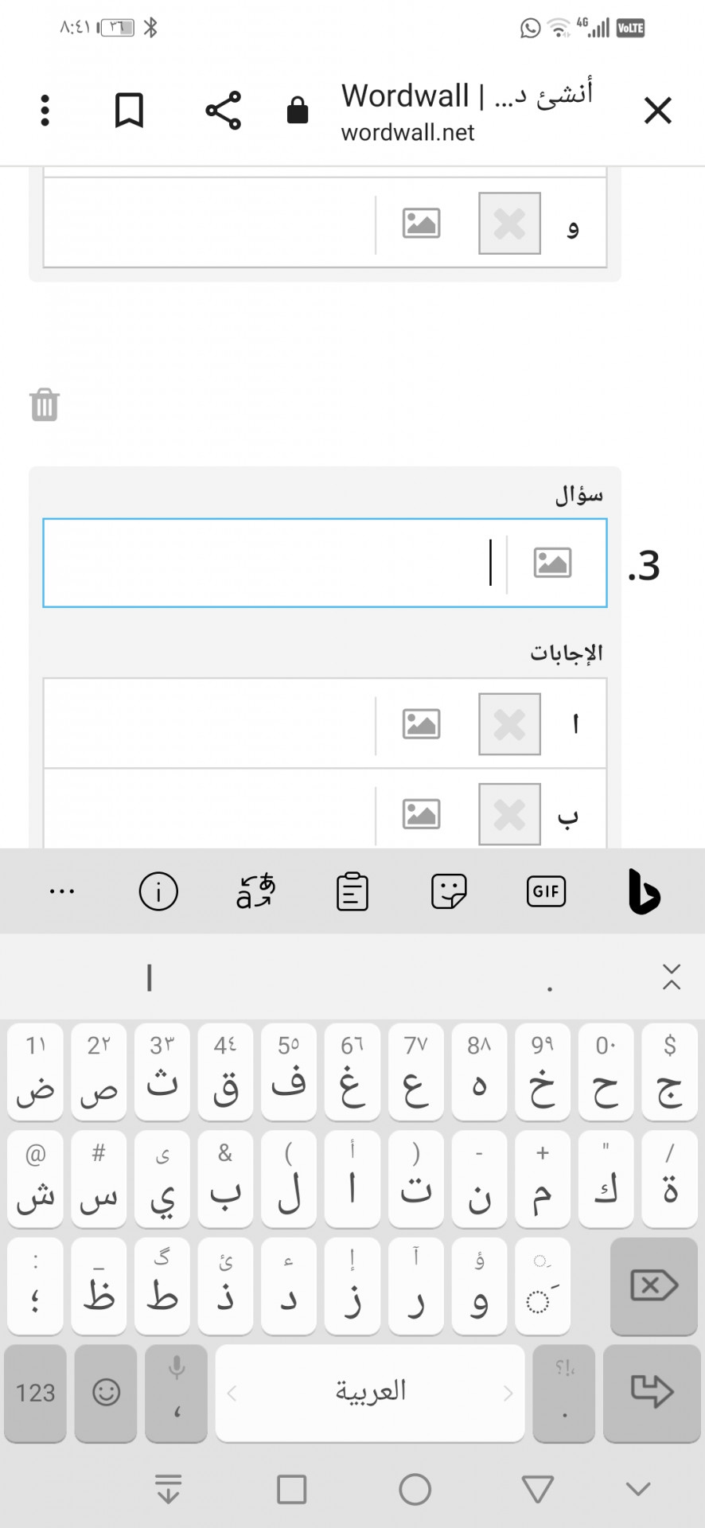
Task: Switch the keyboard to 123 numbers layout
Action: (35, 1393)
